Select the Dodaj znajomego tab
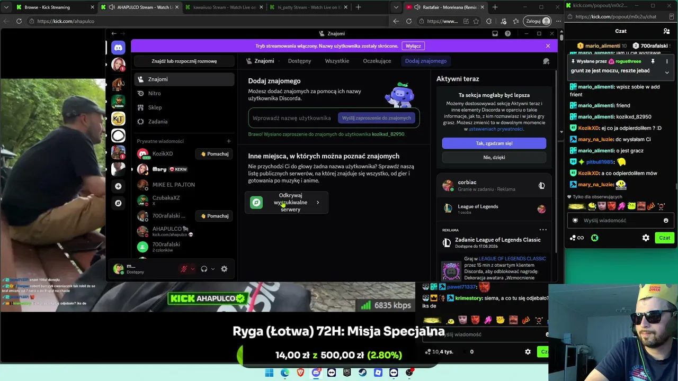 tap(426, 61)
